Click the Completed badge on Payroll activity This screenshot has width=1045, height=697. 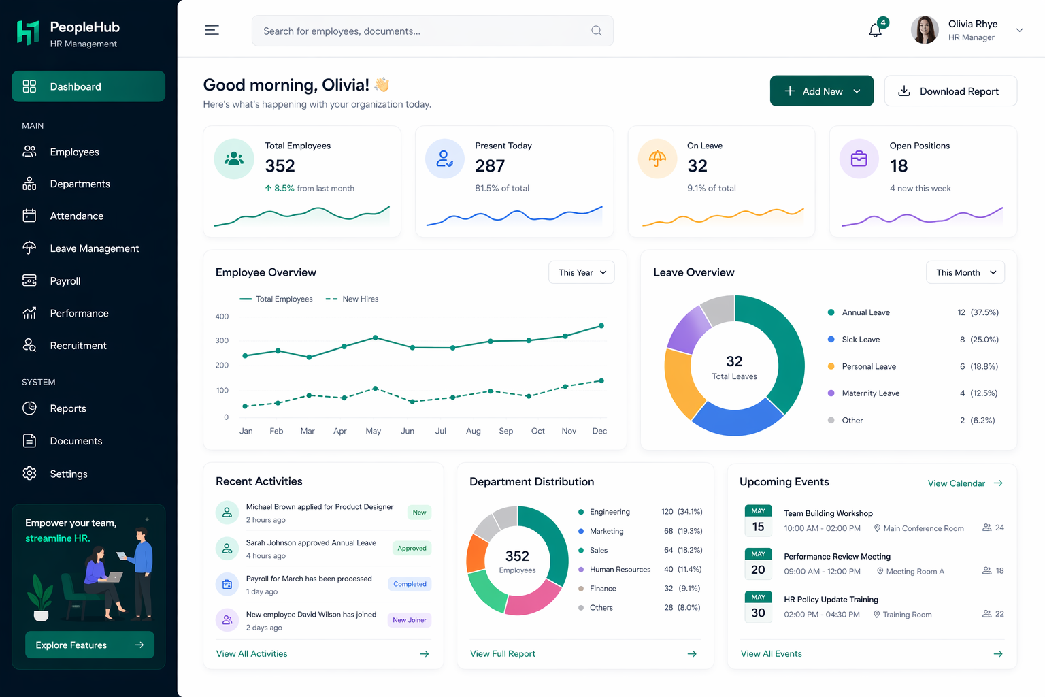[410, 584]
